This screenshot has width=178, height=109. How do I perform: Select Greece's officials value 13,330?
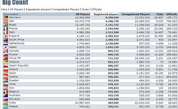[x=173, y=107]
